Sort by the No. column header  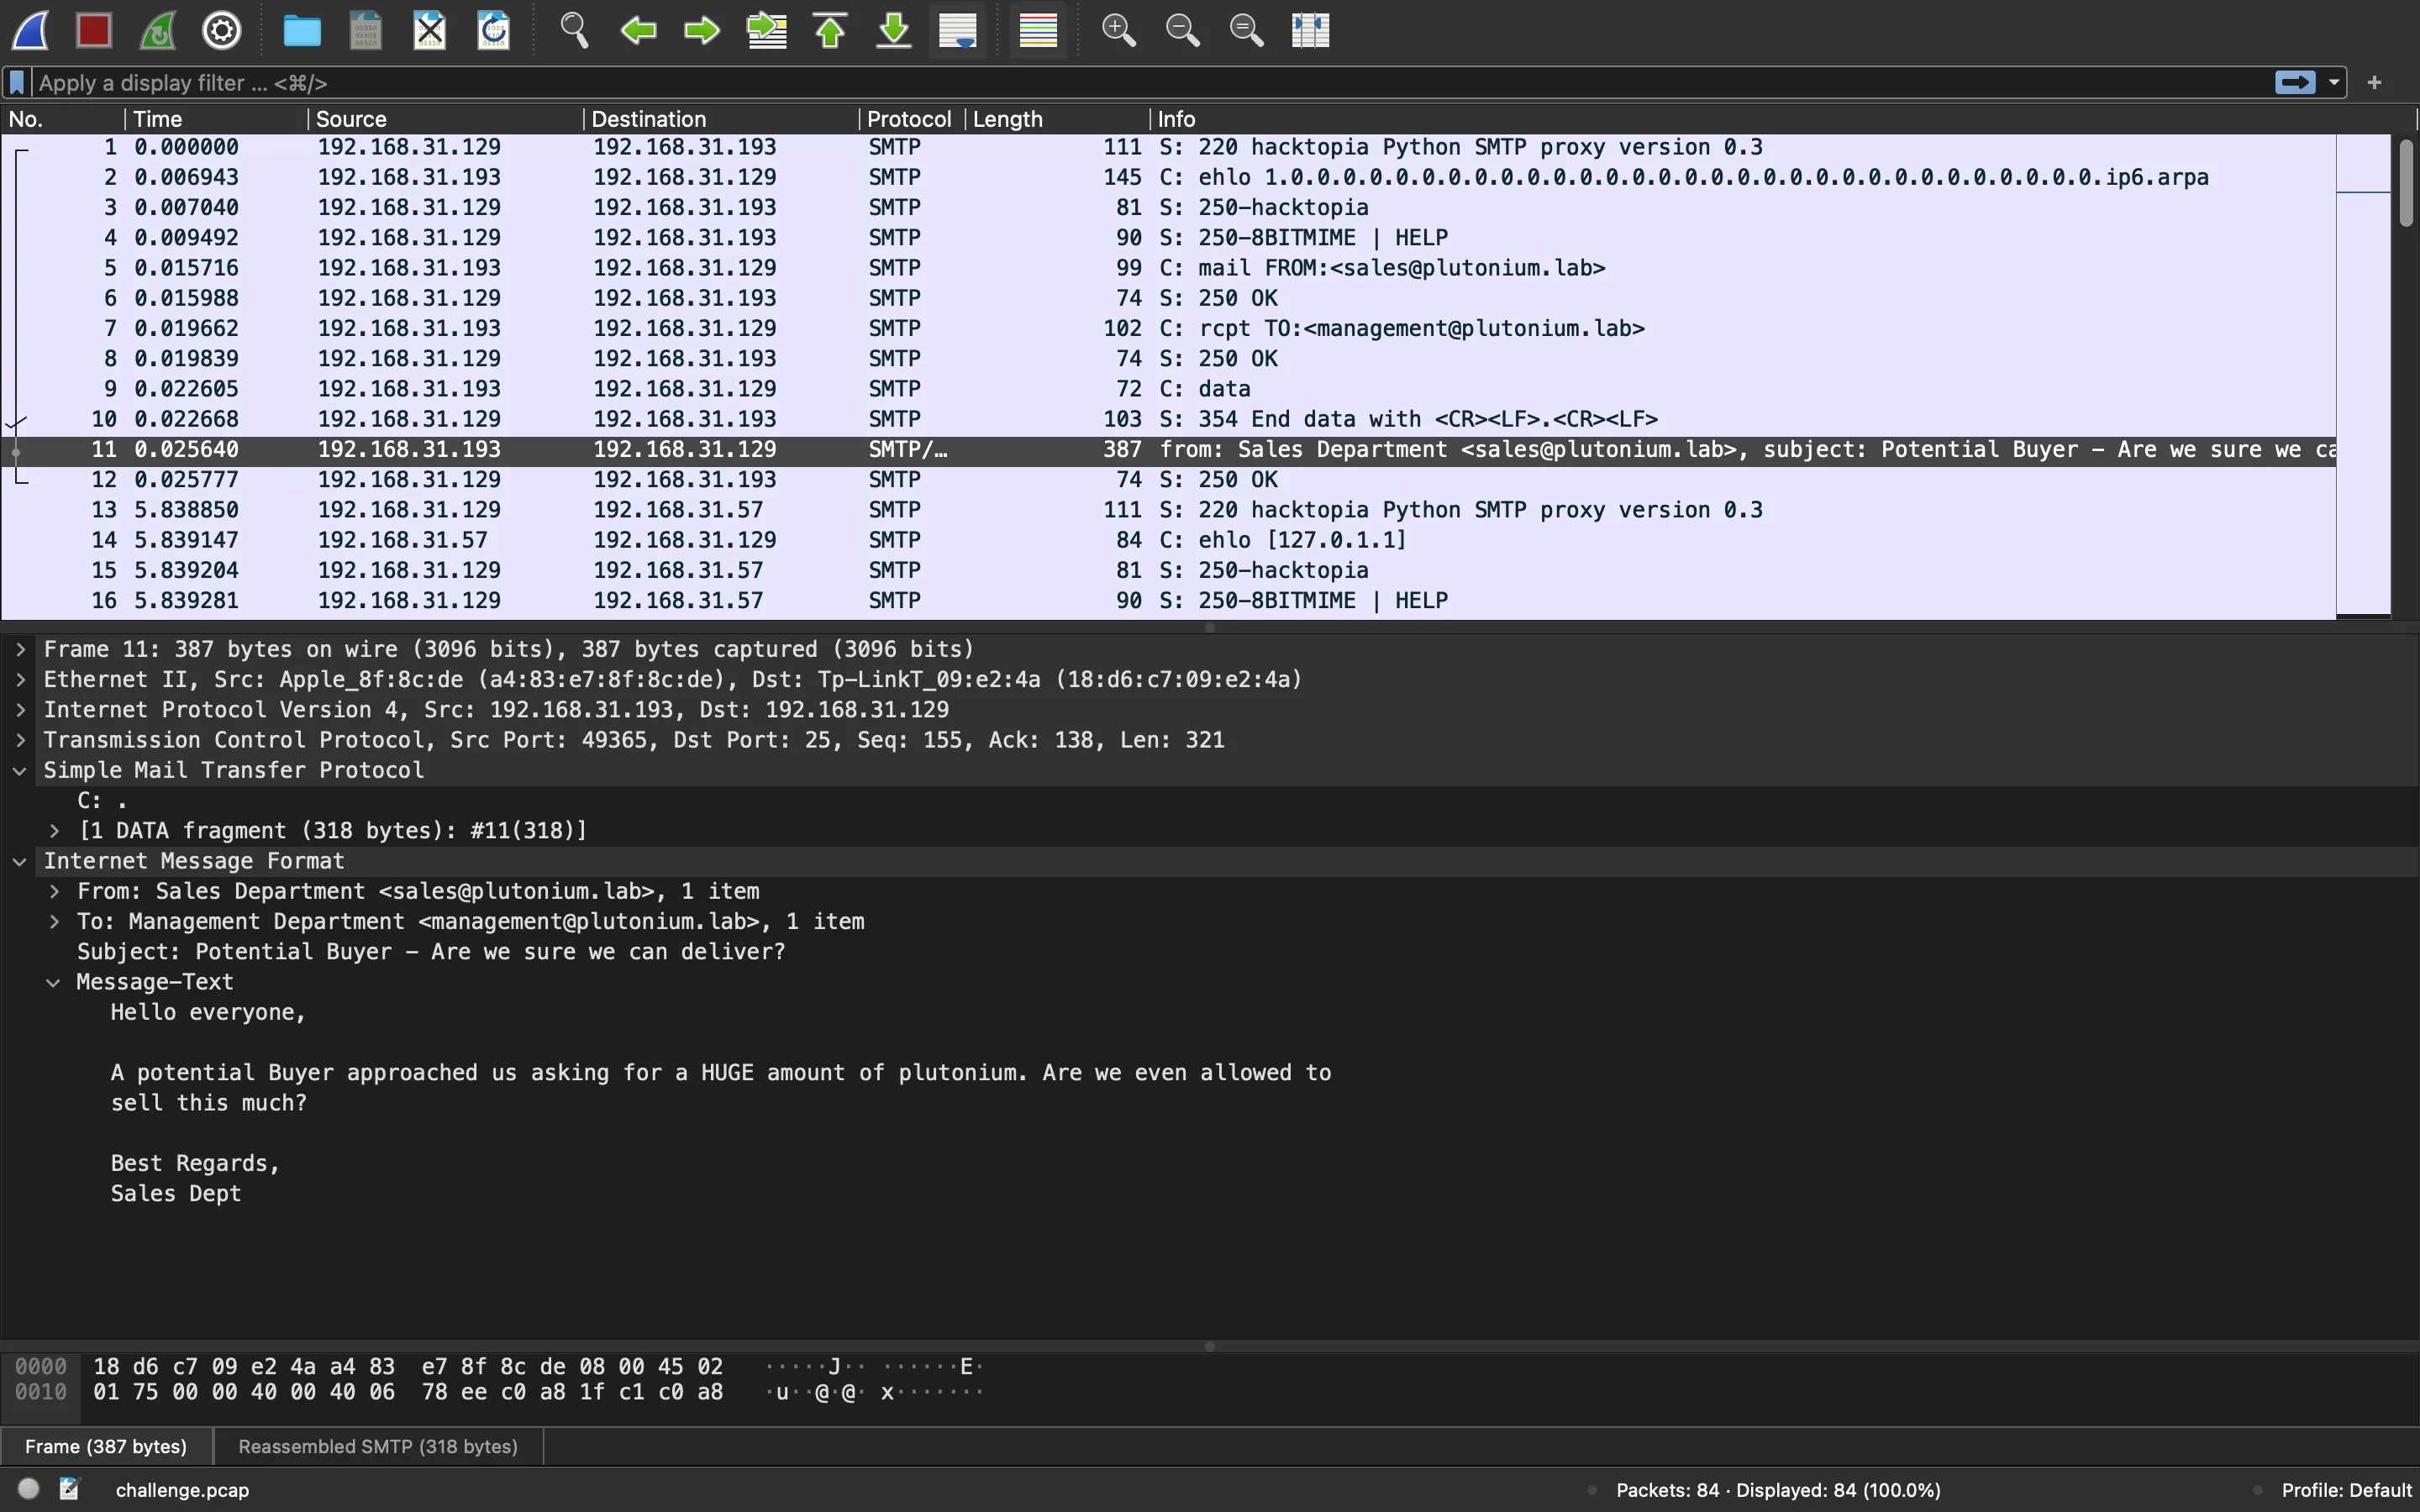click(x=62, y=119)
